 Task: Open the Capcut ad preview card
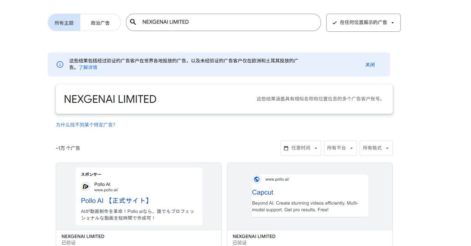[310, 195]
